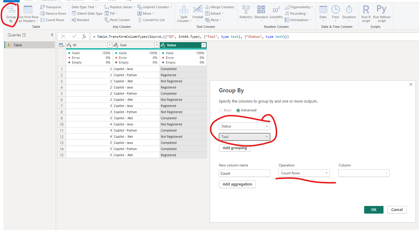Transpose the table
The width and height of the screenshot is (419, 230).
[50, 7]
